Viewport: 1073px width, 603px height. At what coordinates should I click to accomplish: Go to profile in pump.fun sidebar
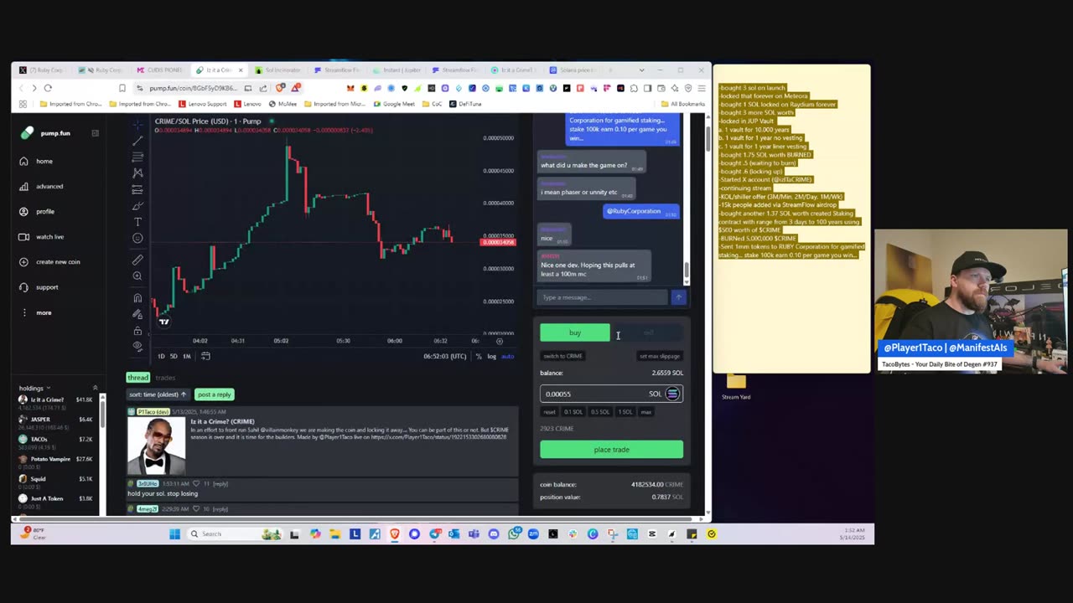[38, 211]
